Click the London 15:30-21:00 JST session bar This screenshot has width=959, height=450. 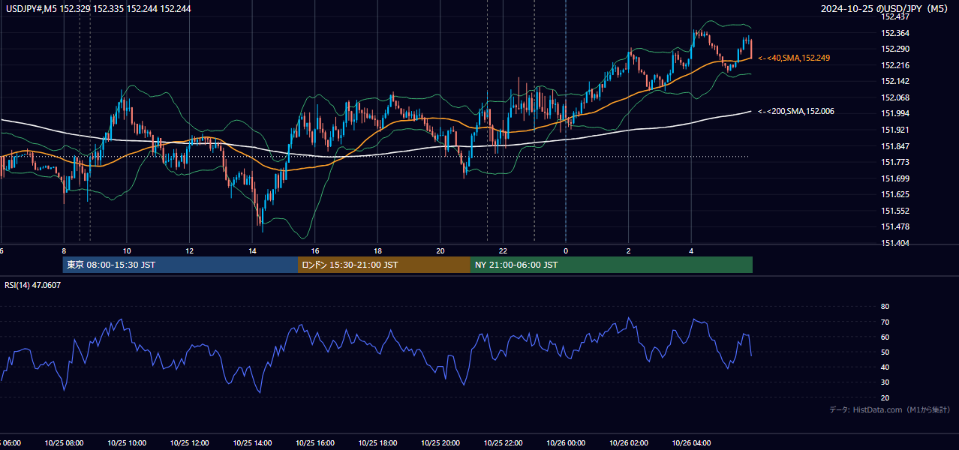[384, 265]
